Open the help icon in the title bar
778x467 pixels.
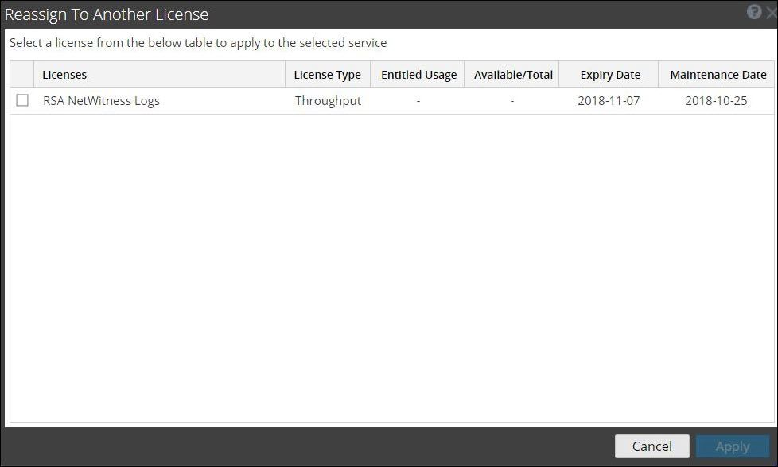[754, 13]
